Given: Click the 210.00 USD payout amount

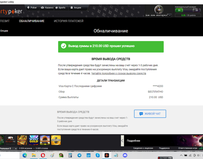Looking at the screenshot, I should pos(156,97).
